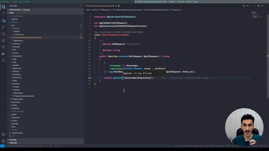Viewport: 269px width, 151px height.
Task: Click the unsaved dot on the editor tab
Action: point(119,6)
